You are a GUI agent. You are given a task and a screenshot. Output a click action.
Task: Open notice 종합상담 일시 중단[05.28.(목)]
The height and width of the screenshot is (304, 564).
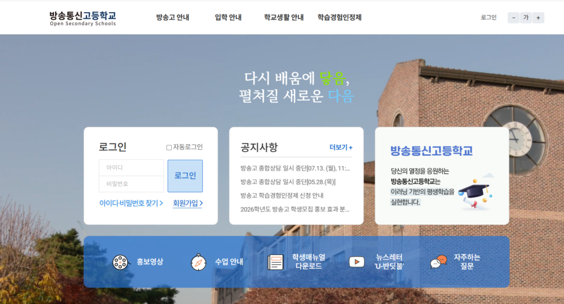(x=288, y=182)
